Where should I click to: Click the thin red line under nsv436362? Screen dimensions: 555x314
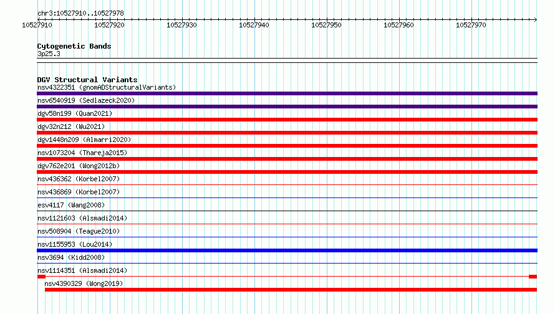[x=287, y=184]
